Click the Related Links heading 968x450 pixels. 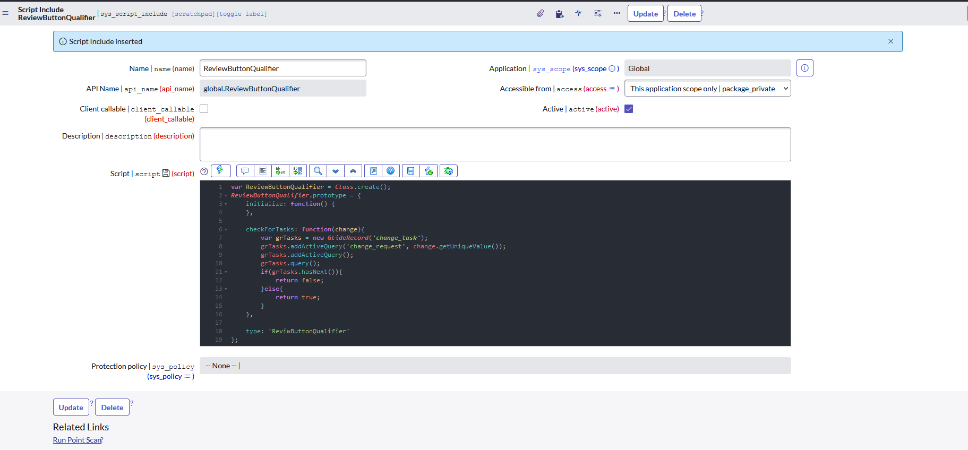(81, 427)
